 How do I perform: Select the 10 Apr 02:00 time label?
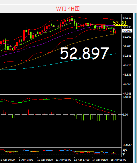click(x=45, y=160)
